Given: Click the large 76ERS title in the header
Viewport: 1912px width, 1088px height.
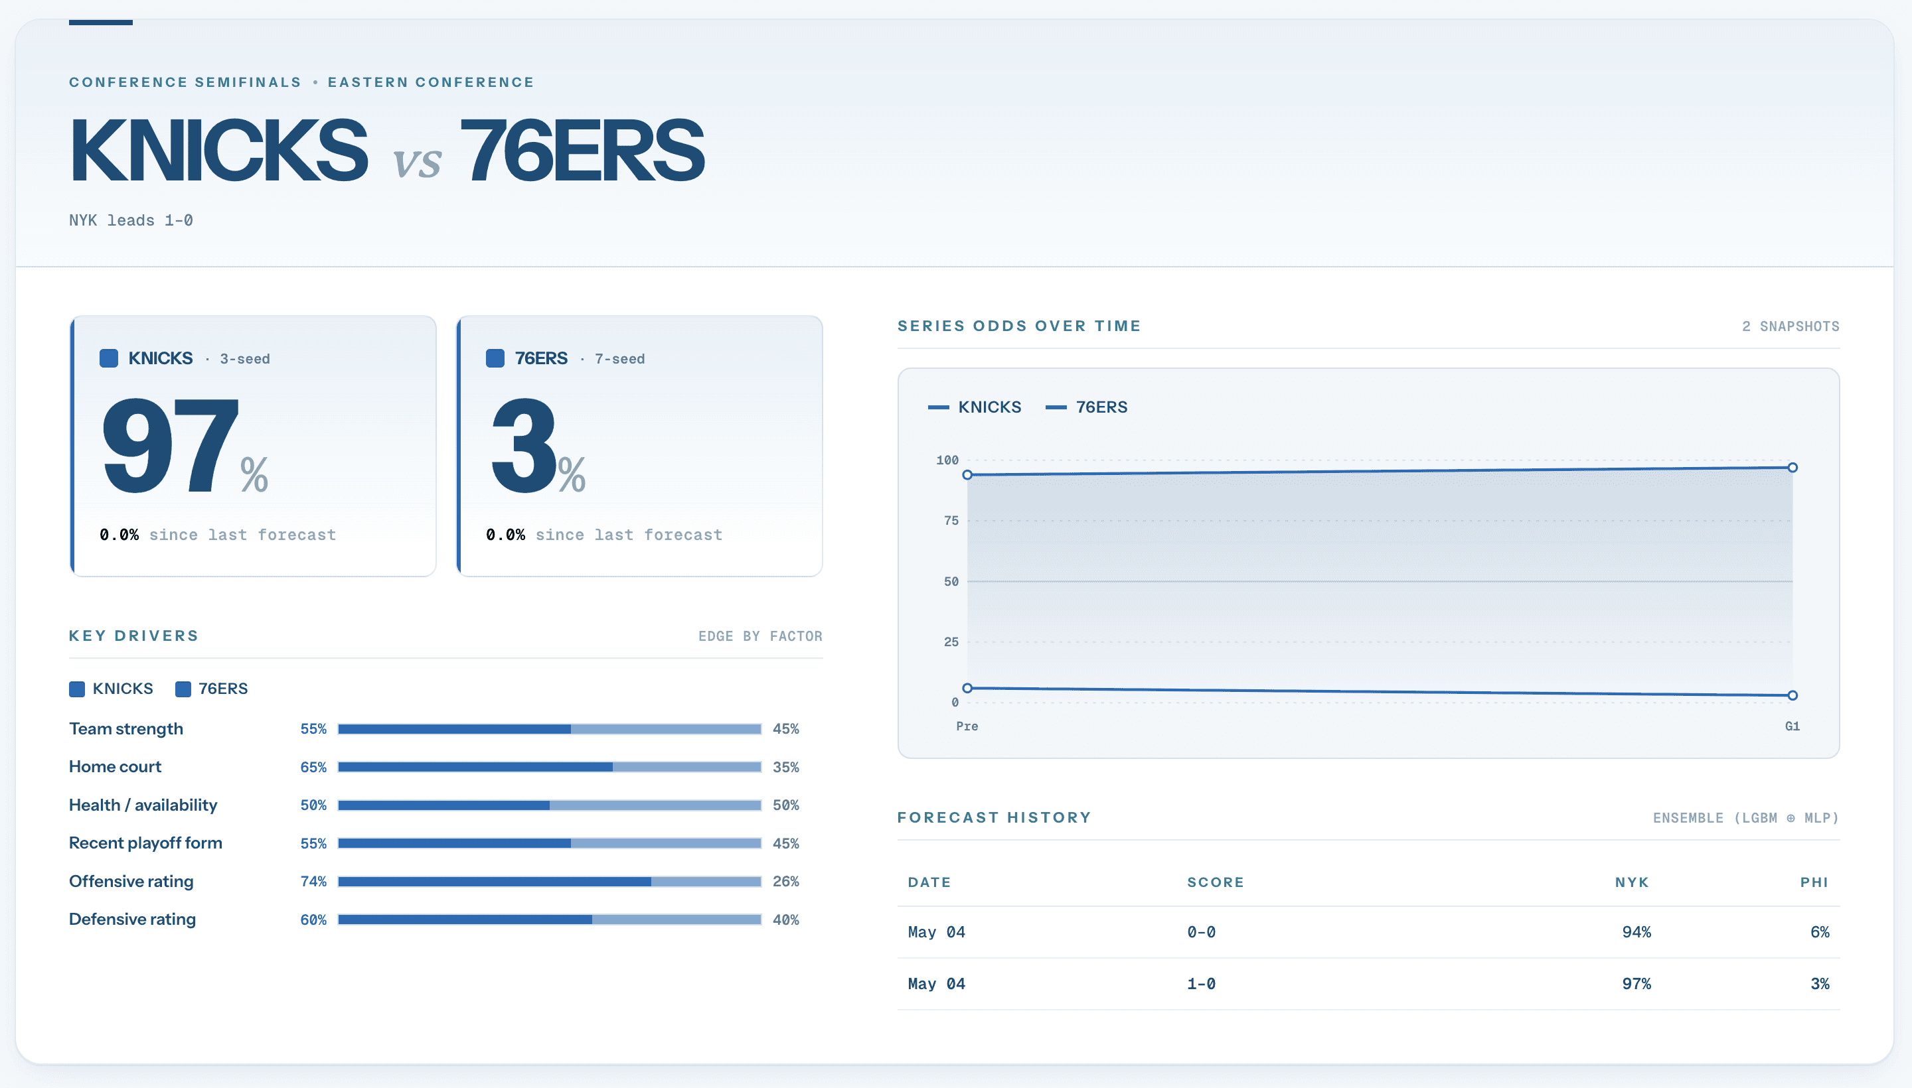Looking at the screenshot, I should 582,150.
